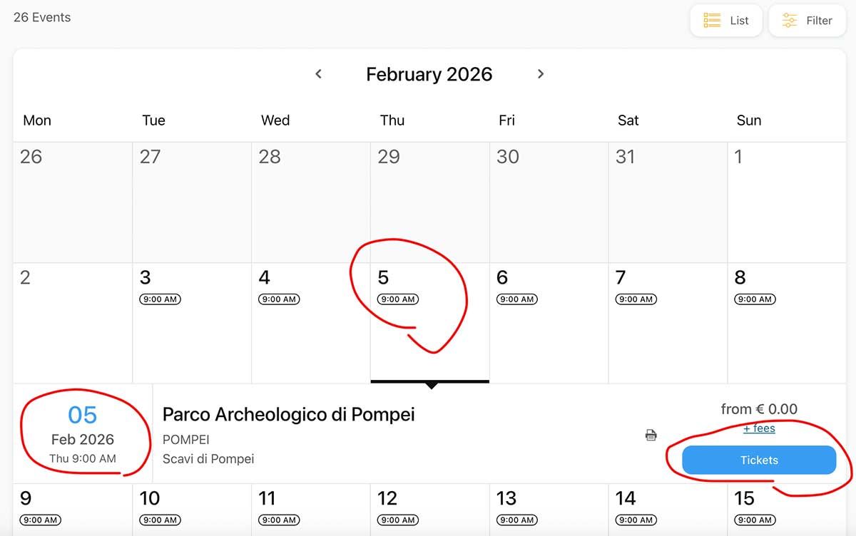
Task: Open the "+ fees" link
Action: [x=759, y=428]
